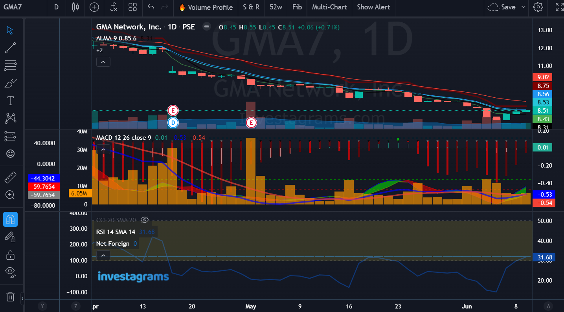
Task: Open the indicators fx menu
Action: [x=114, y=7]
